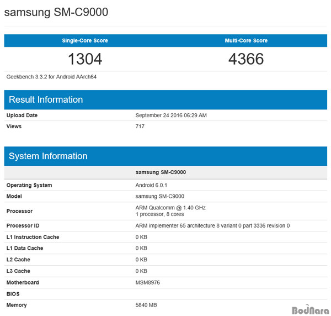Select the Single-Core Score header
This screenshot has height=316, width=331.
pyautogui.click(x=85, y=40)
